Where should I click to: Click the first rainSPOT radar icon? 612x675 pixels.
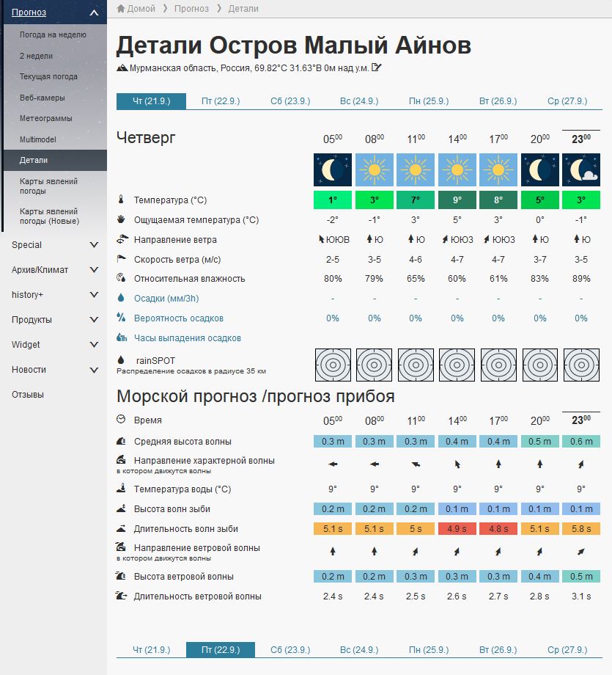pyautogui.click(x=333, y=365)
